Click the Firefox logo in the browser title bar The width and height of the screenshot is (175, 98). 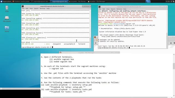(95, 37)
